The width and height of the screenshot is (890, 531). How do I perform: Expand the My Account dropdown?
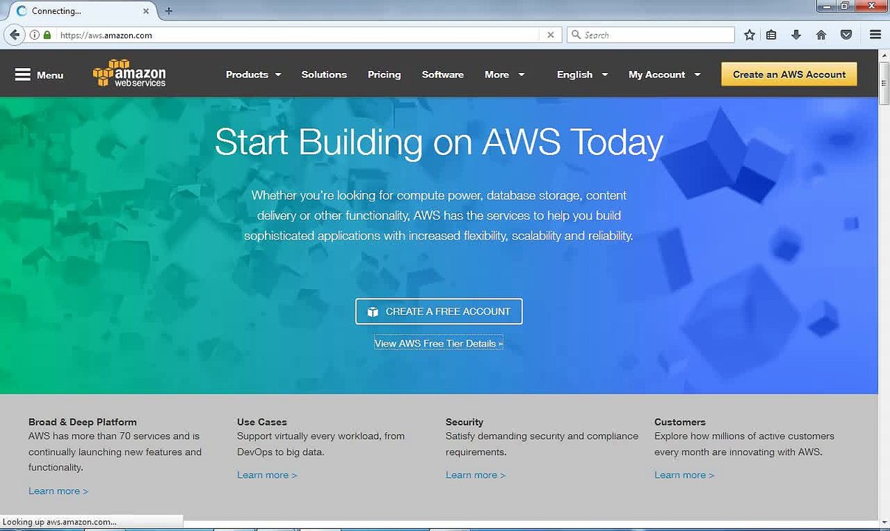664,74
